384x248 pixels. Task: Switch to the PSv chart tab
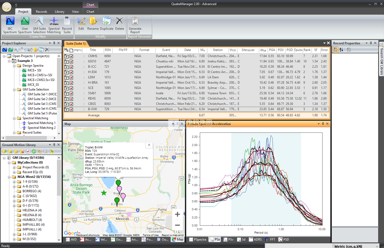click(228, 239)
